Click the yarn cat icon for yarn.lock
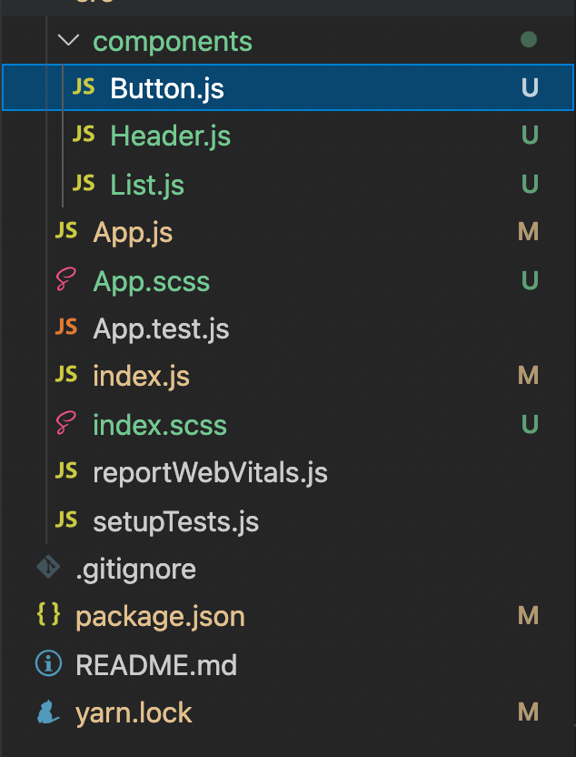The width and height of the screenshot is (576, 757). [48, 712]
